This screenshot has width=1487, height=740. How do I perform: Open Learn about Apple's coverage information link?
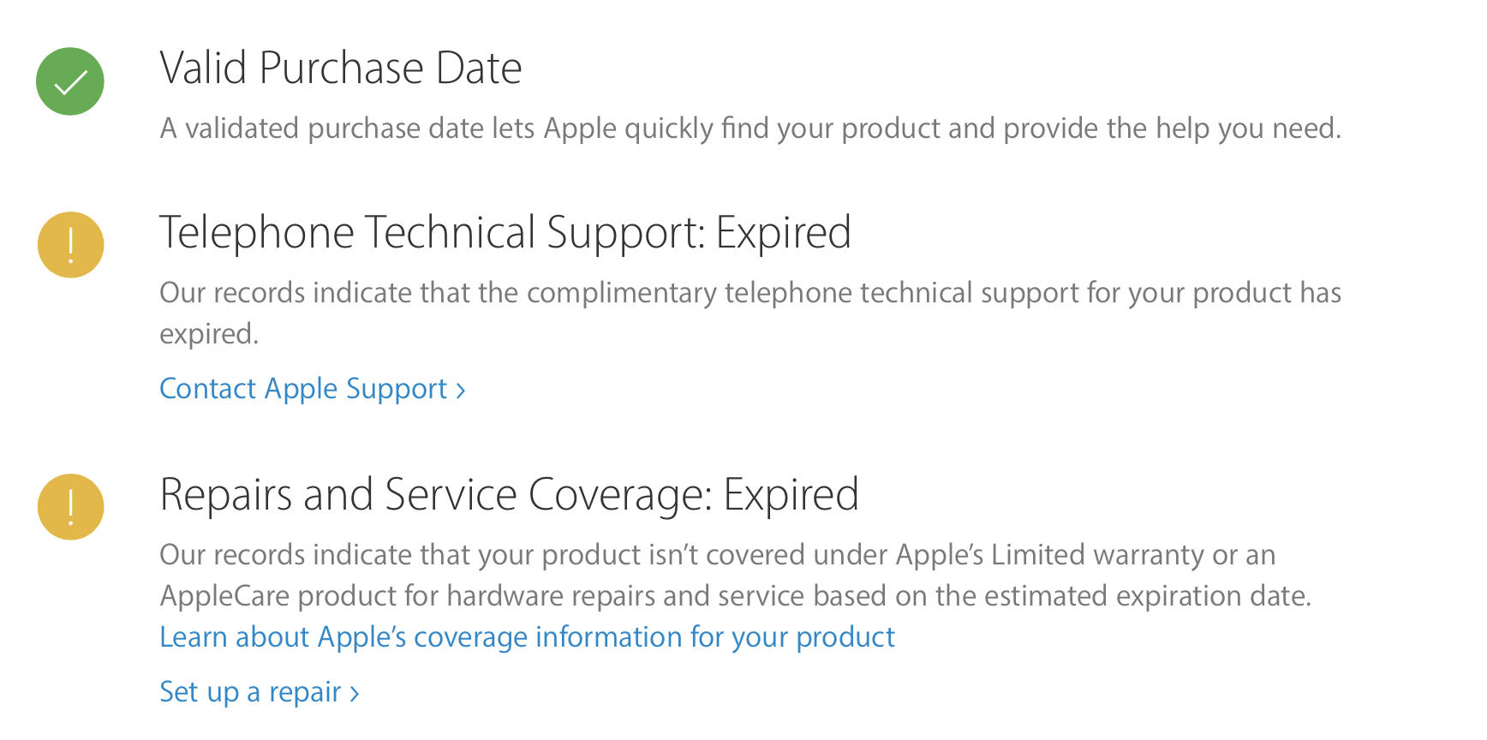pyautogui.click(x=527, y=637)
